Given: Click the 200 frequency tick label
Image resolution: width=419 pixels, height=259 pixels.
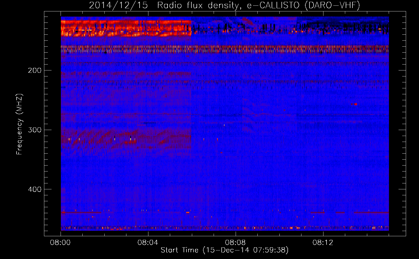Looking at the screenshot, I should [x=35, y=70].
